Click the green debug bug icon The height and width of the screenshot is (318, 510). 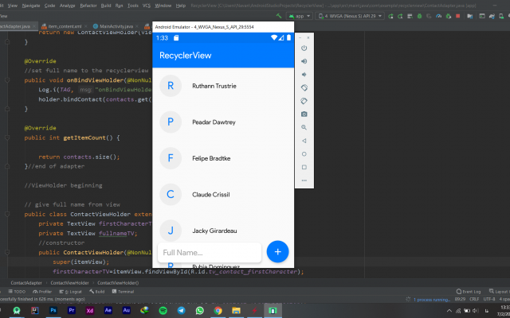pos(420,16)
